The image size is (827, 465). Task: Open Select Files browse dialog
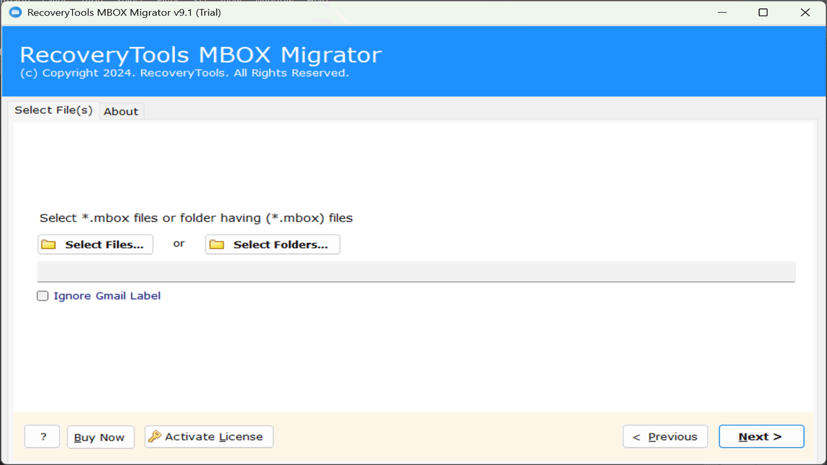[96, 244]
